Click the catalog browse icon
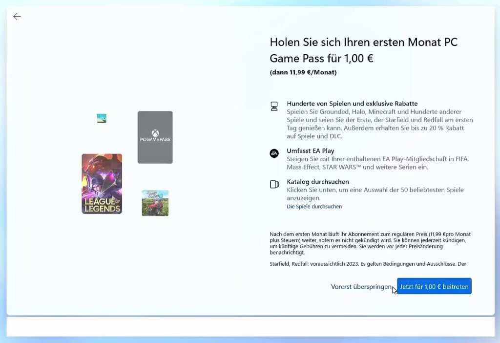 click(274, 184)
